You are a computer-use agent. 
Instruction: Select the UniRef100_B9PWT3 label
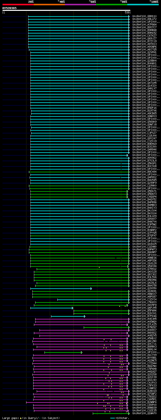pyautogui.click(x=144, y=250)
